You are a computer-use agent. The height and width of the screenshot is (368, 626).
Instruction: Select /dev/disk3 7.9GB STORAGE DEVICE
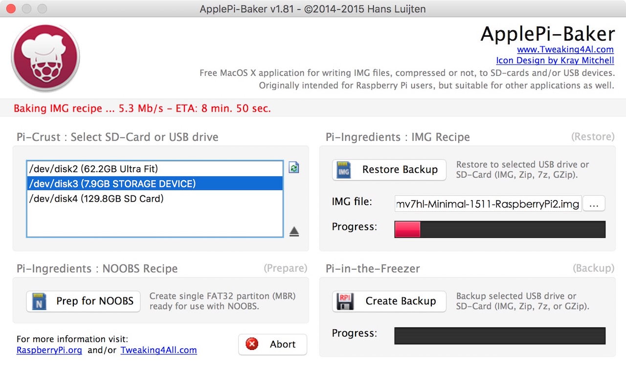tap(112, 184)
